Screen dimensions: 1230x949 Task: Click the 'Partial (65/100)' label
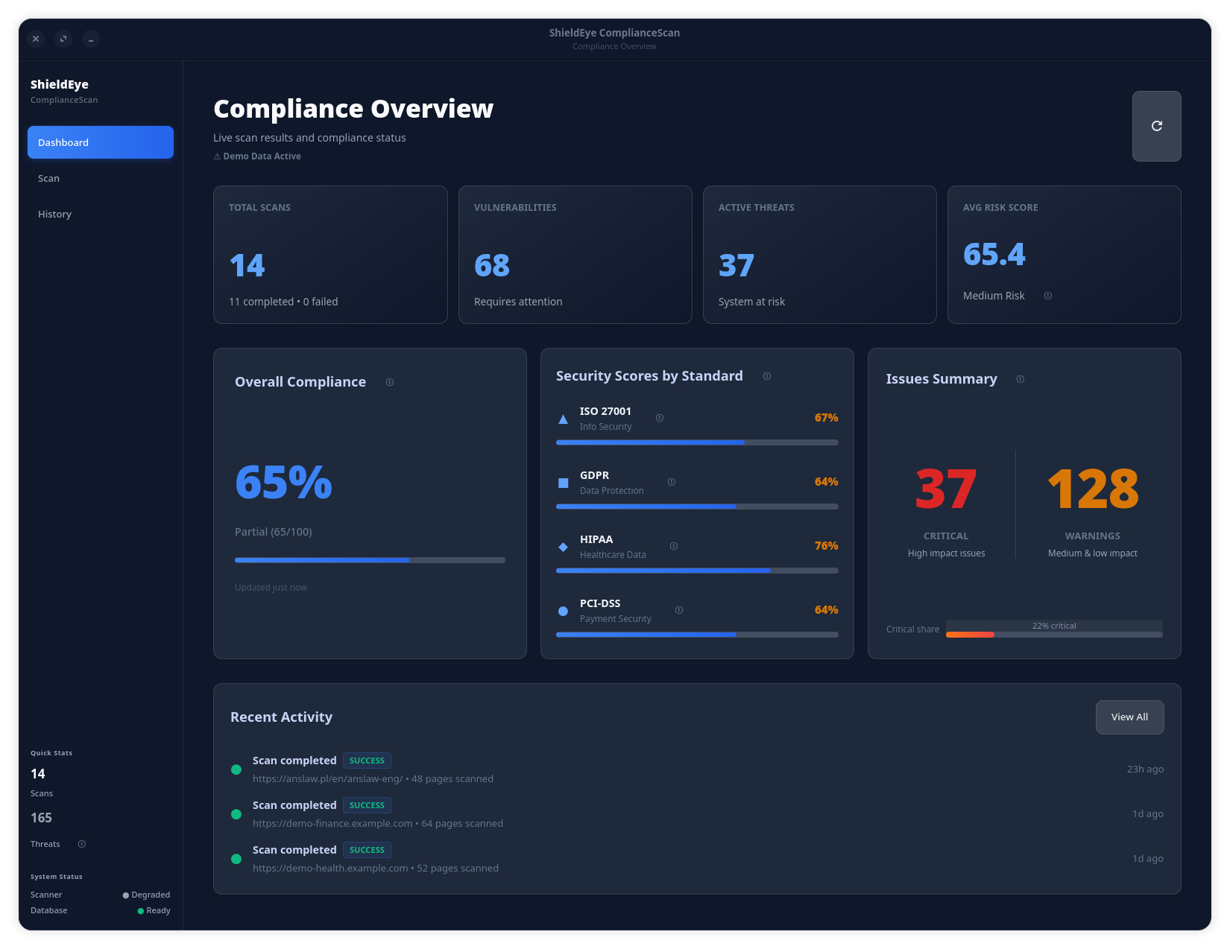274,532
